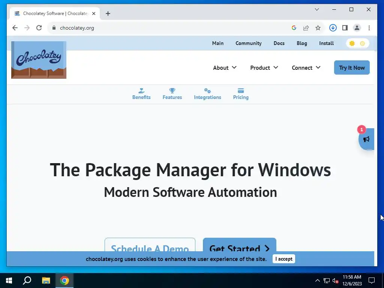Jump to Benefits section
Viewport: 384px width, 288px height.
pyautogui.click(x=141, y=94)
